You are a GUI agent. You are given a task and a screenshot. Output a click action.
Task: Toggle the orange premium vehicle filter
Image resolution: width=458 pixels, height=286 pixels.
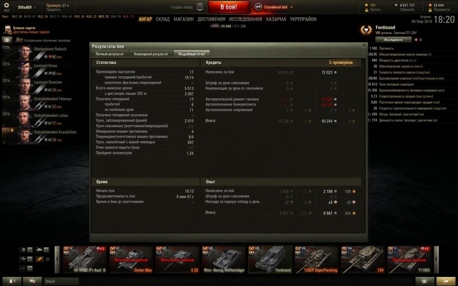40,259
